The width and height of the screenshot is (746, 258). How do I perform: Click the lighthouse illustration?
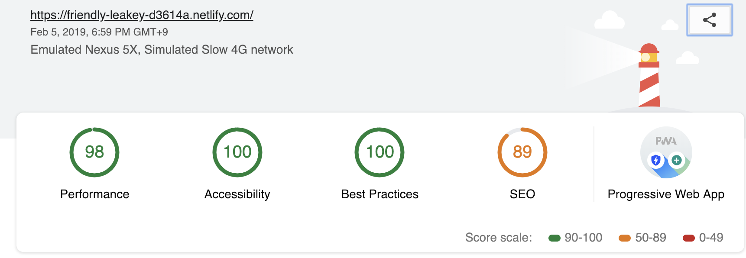(649, 75)
